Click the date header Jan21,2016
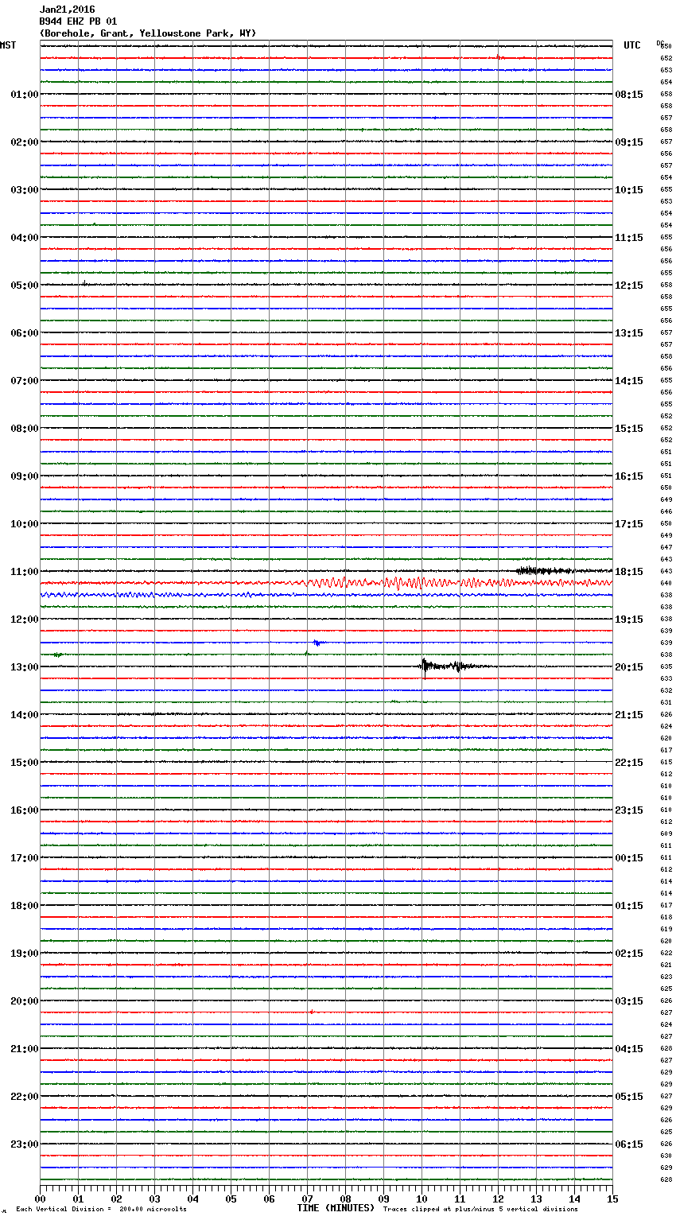This screenshot has width=676, height=1220. pos(67,10)
